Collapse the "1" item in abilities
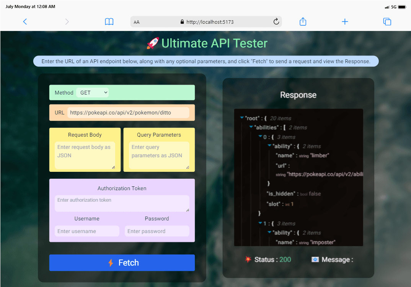The height and width of the screenshot is (287, 411). pyautogui.click(x=260, y=223)
